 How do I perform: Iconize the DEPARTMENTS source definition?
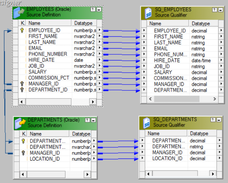[x=93, y=120]
